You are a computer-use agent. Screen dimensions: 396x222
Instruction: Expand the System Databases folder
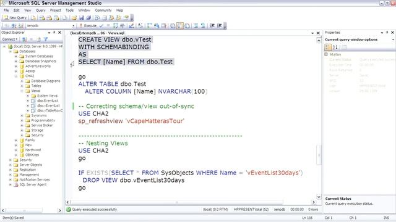click(16, 56)
